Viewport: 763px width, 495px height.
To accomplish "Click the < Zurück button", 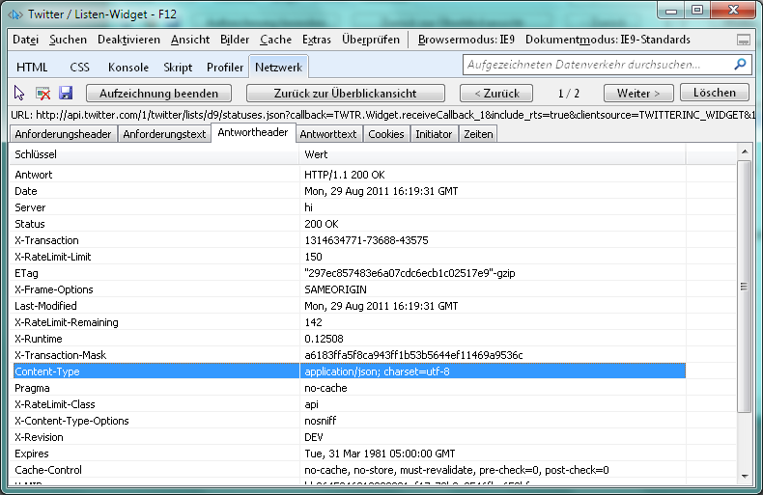I will tap(496, 93).
